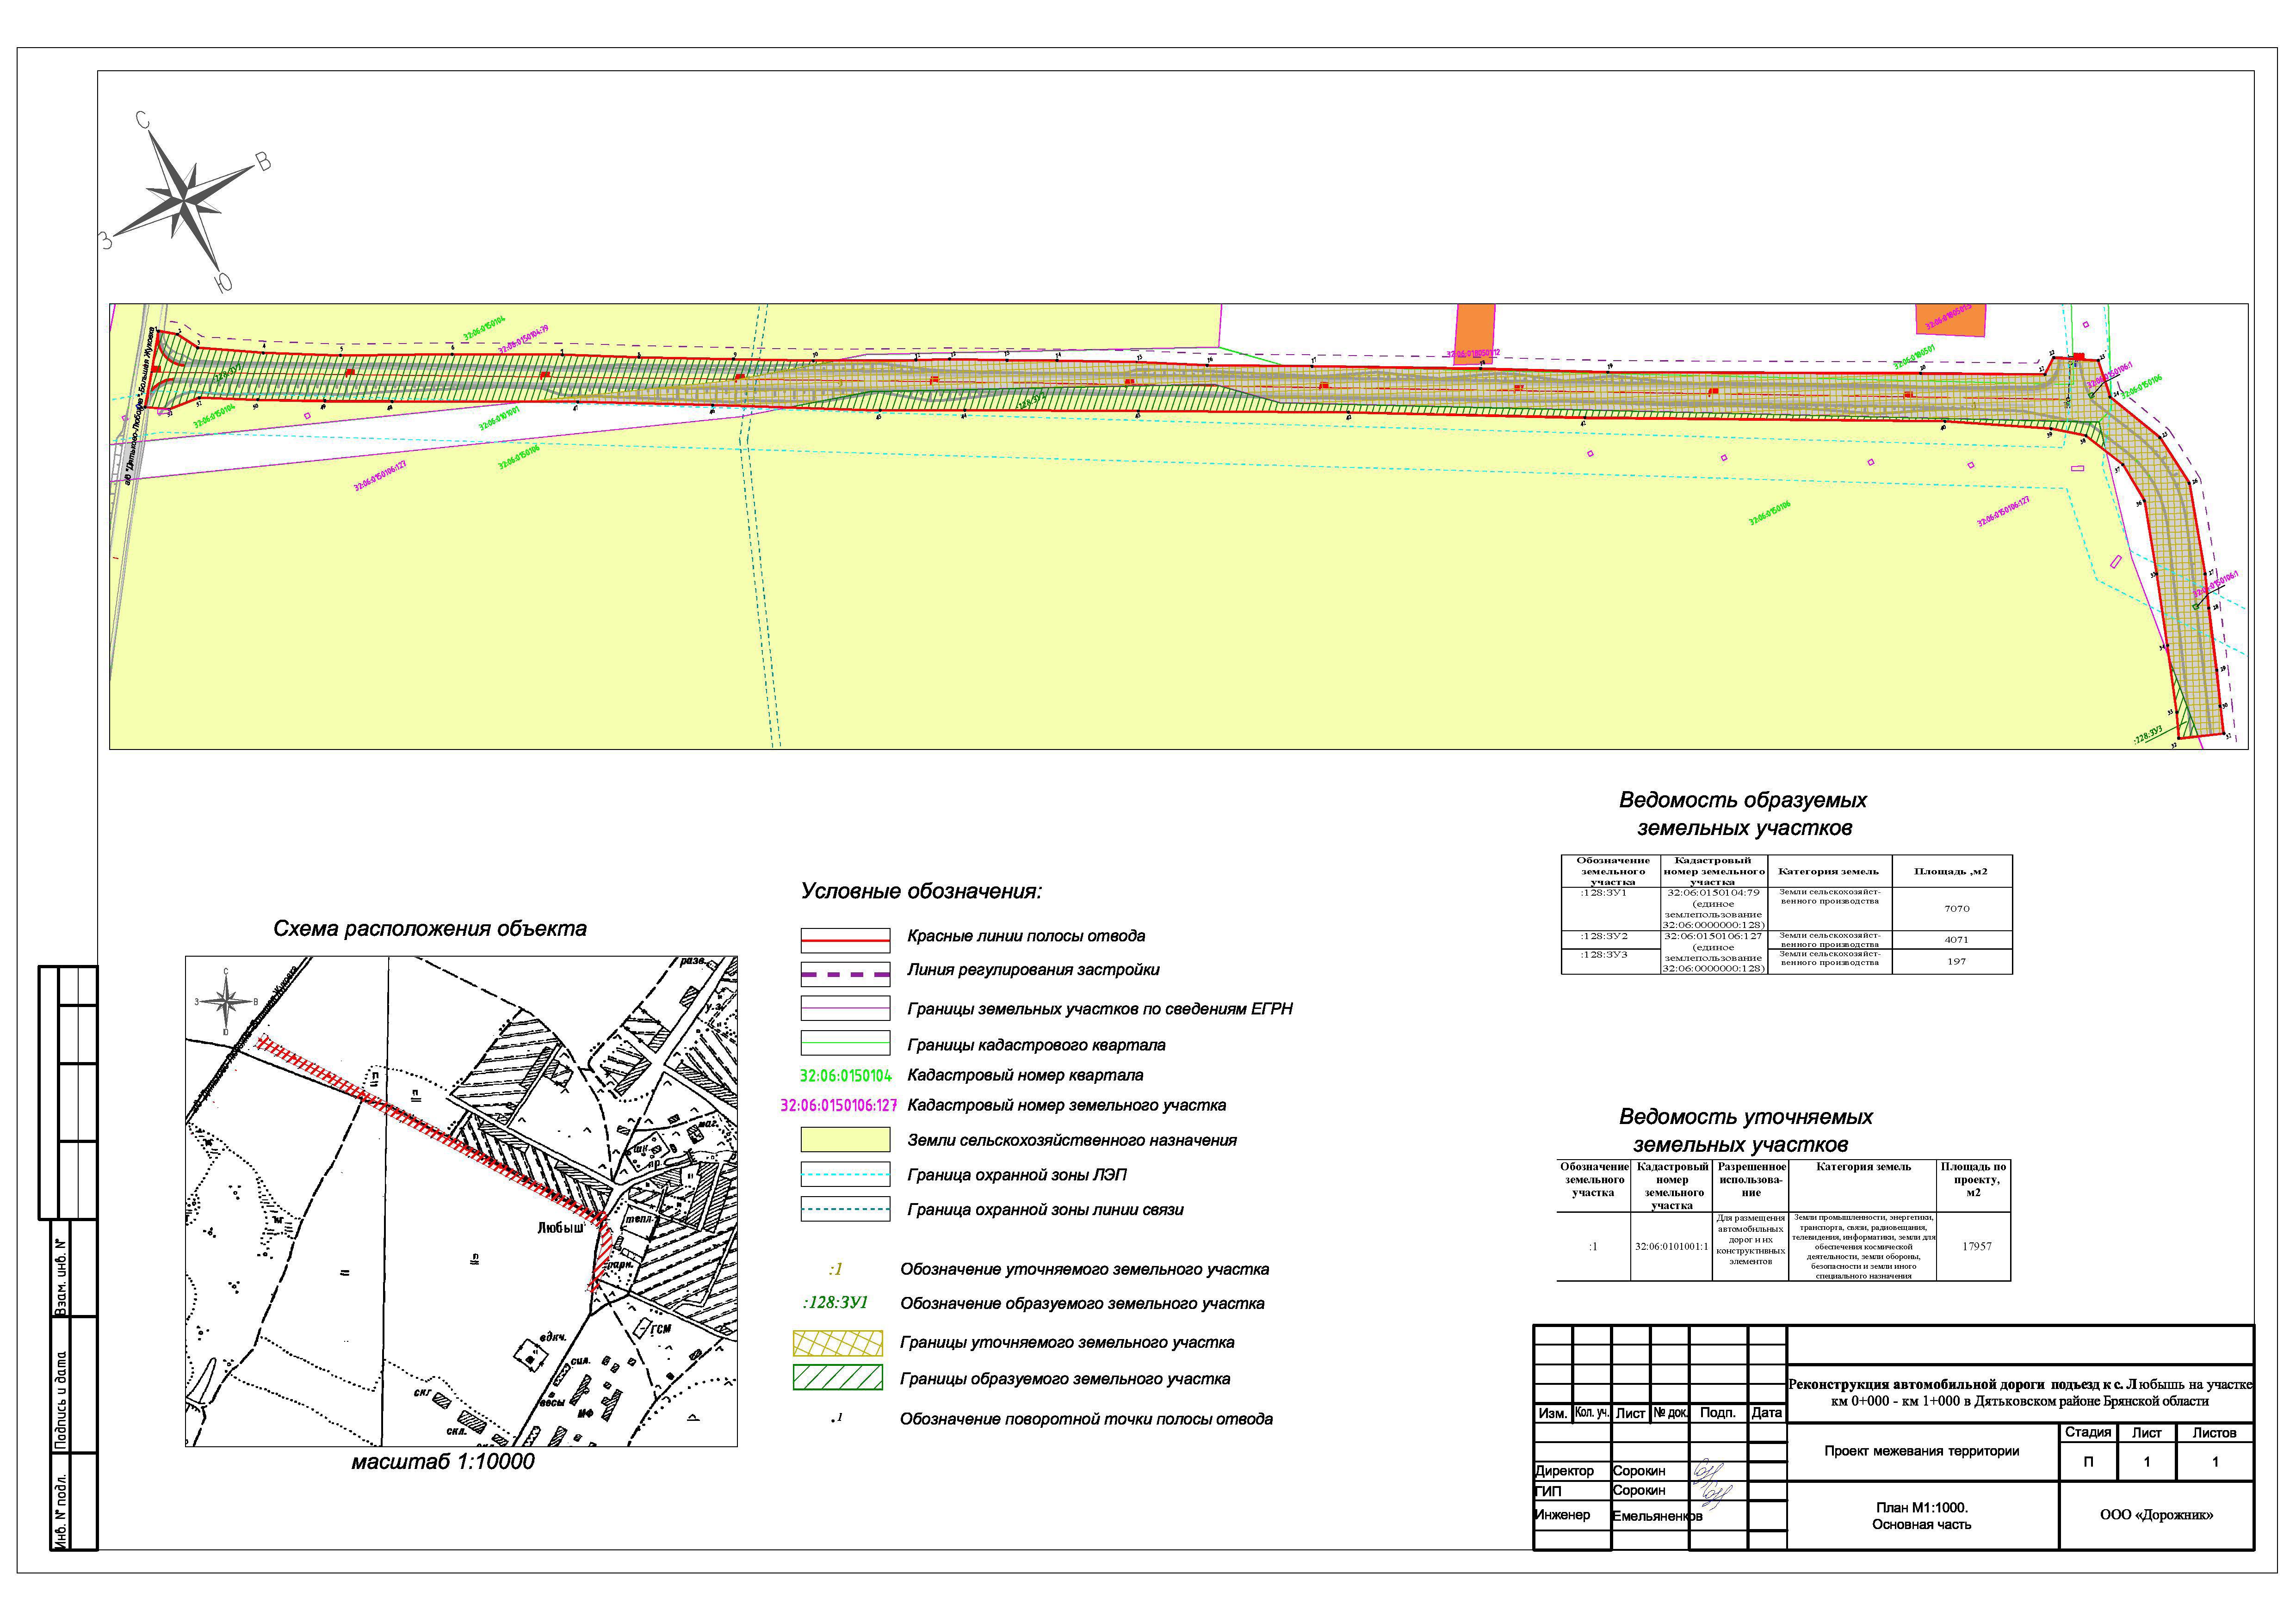Viewport: 2296px width, 1622px height.
Task: Click the cyan dashed power line zone sample
Action: point(845,1174)
